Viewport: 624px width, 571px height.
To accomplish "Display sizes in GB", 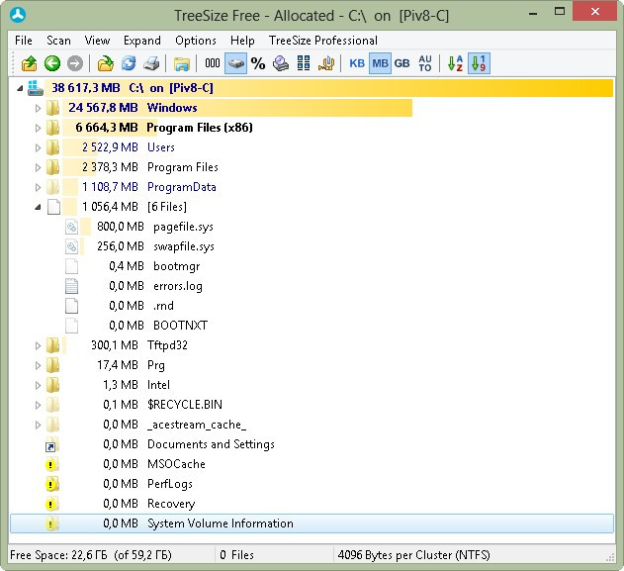I will (401, 63).
